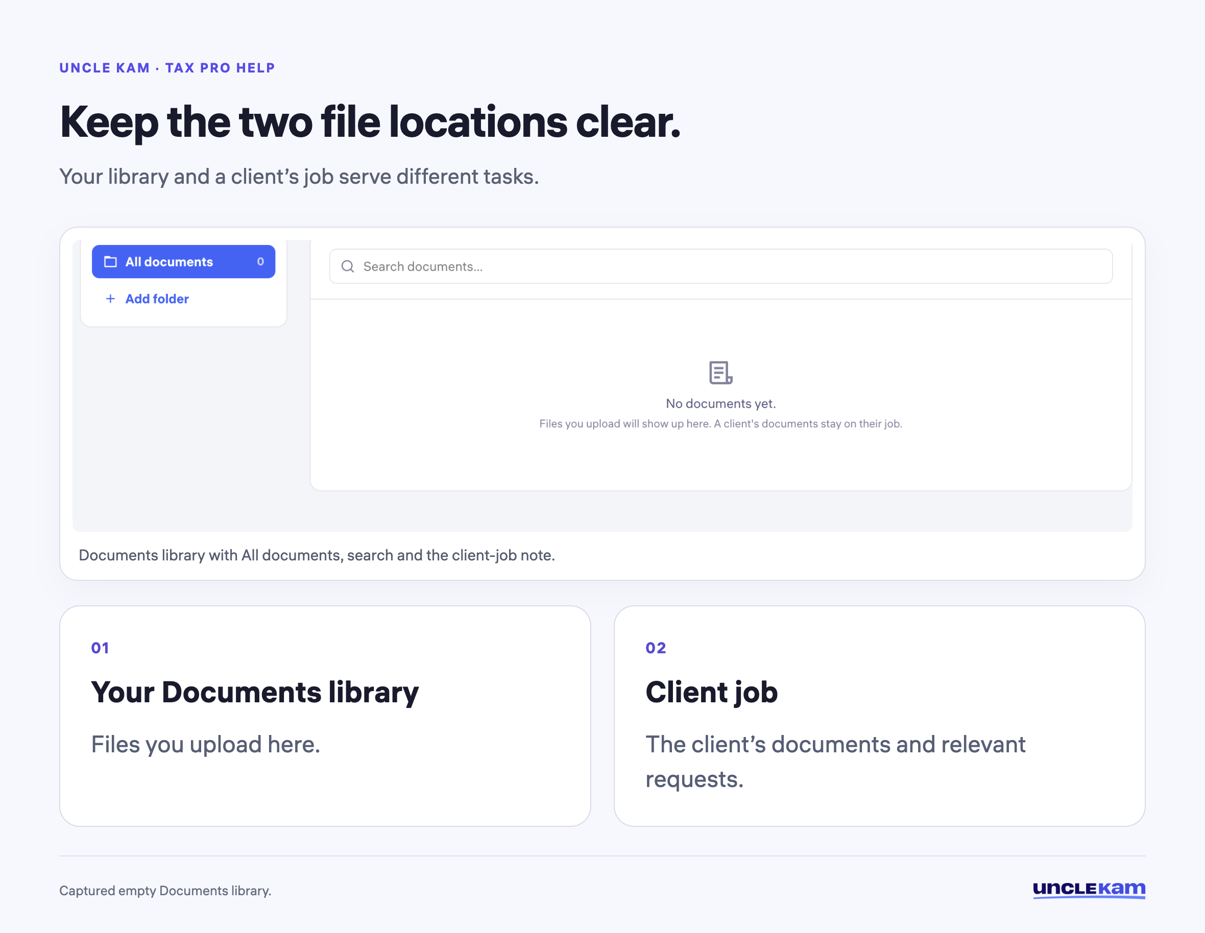Click the 'Client job' heading
Viewport: 1205px width, 933px height.
click(712, 692)
